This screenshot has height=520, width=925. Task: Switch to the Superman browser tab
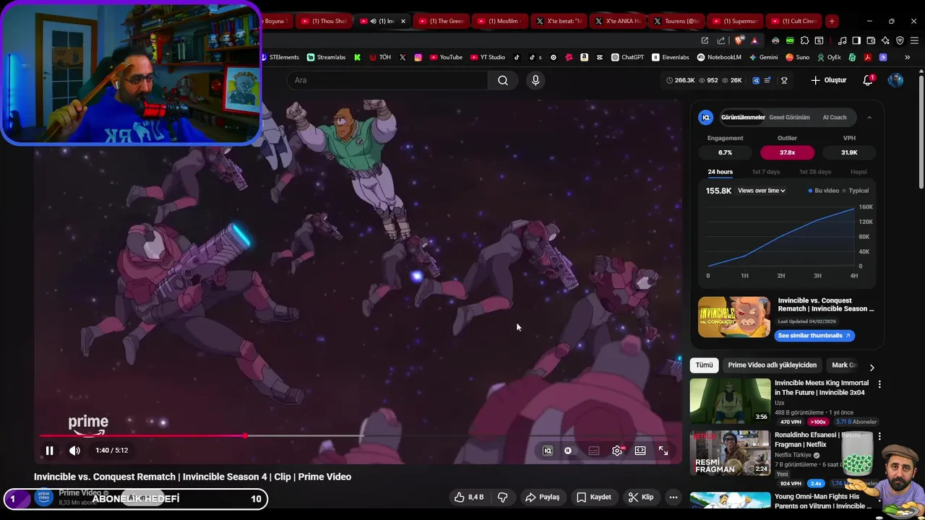[736, 21]
